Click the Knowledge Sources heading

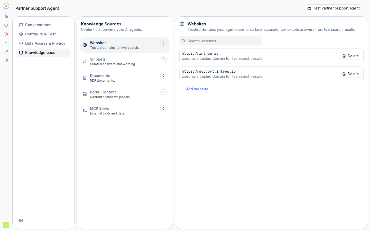(101, 24)
